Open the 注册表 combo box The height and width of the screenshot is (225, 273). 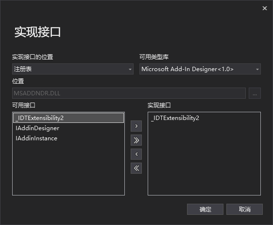73,69
